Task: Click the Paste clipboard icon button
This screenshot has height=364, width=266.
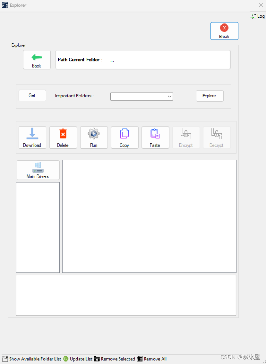Action: coord(155,137)
